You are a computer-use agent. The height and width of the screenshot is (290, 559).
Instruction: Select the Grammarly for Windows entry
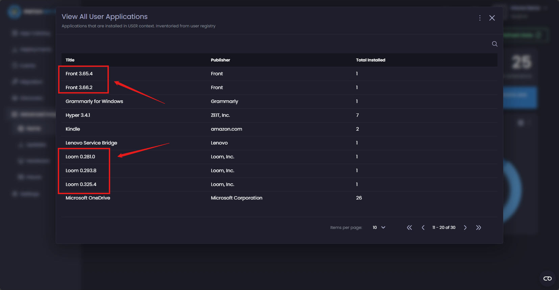[94, 101]
